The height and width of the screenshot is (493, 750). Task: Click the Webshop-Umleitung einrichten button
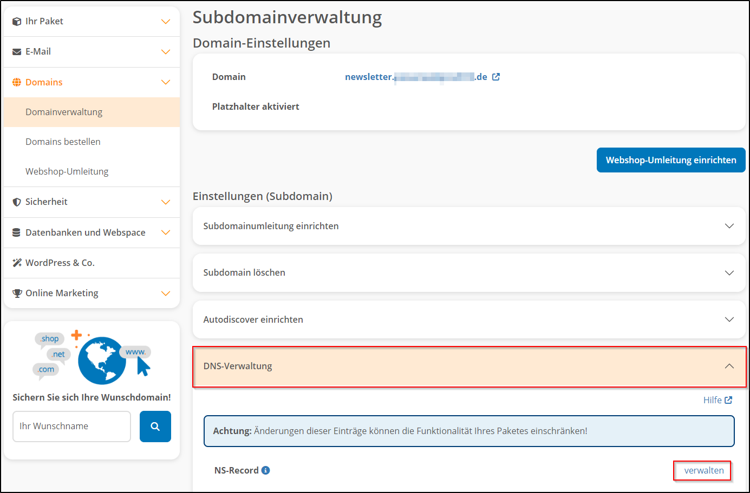(670, 160)
